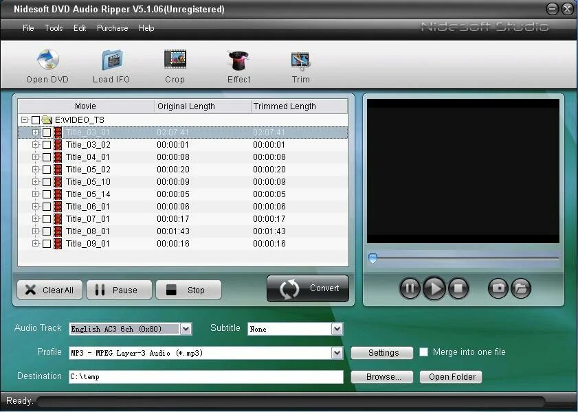Open the Help menu
This screenshot has width=578, height=412.
[146, 28]
